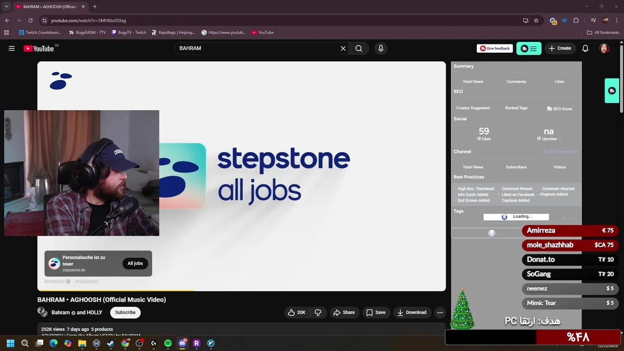
Task: Share the video
Action: 343,312
